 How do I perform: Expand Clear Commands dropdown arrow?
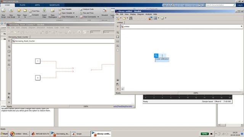tap(98, 17)
